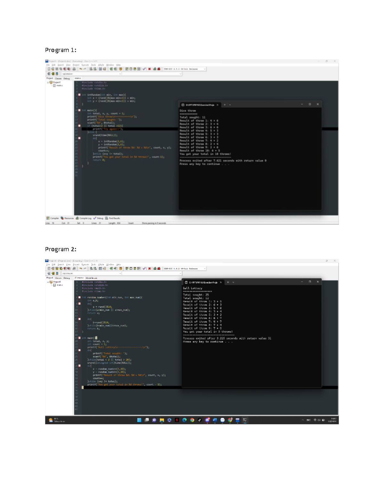Open a file using the Open toolbar icon

tap(53, 68)
